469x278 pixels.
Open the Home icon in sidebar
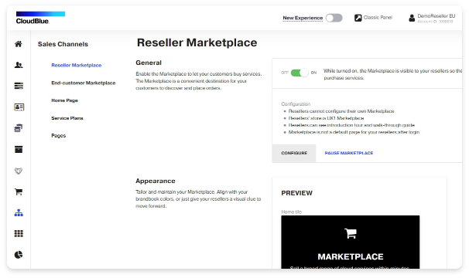19,44
